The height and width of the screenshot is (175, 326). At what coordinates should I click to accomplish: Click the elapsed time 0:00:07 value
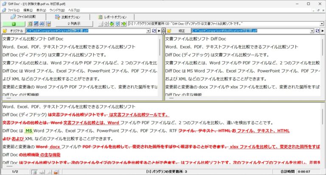point(304,172)
